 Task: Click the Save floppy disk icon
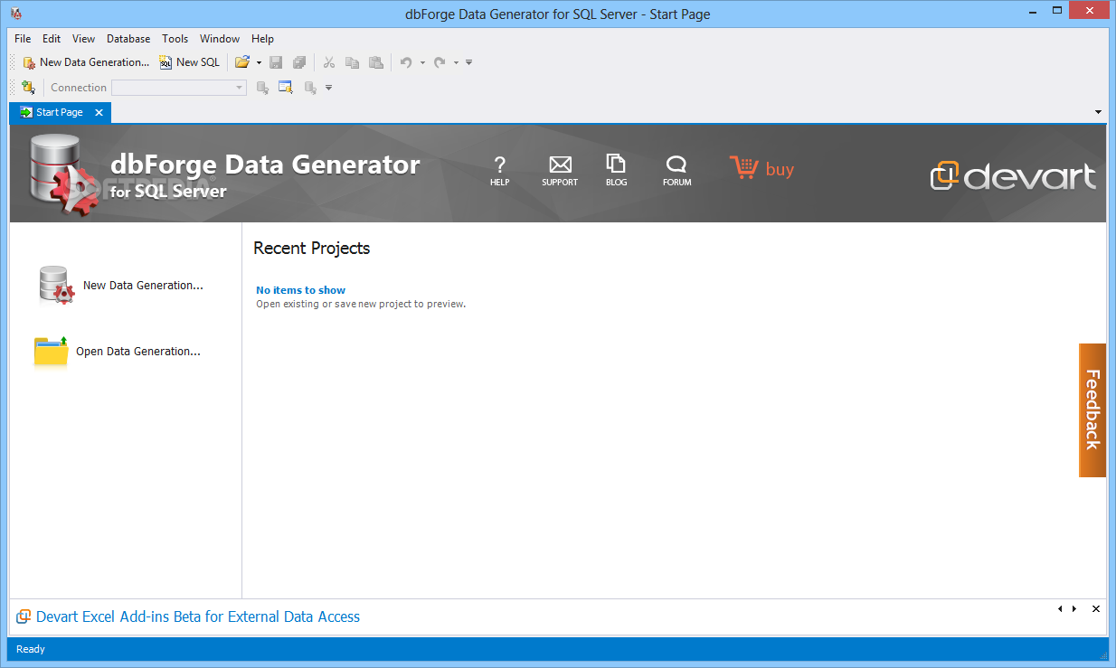[x=277, y=62]
